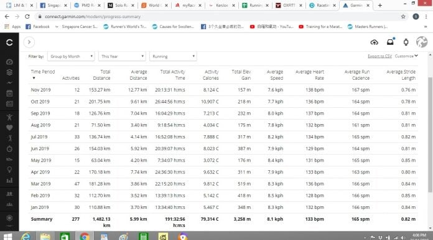Open reports bar chart sidebar icon
This screenshot has width=433, height=240.
(x=9, y=180)
